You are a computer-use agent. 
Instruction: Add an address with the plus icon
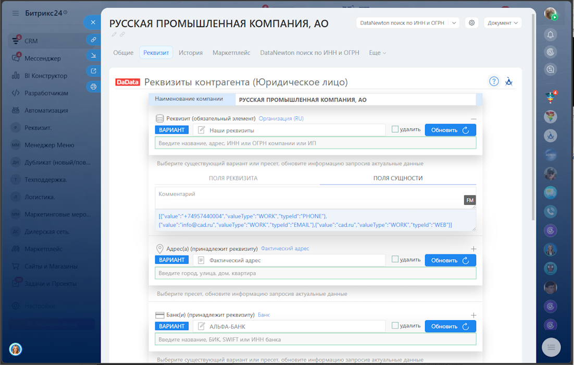pos(473,249)
